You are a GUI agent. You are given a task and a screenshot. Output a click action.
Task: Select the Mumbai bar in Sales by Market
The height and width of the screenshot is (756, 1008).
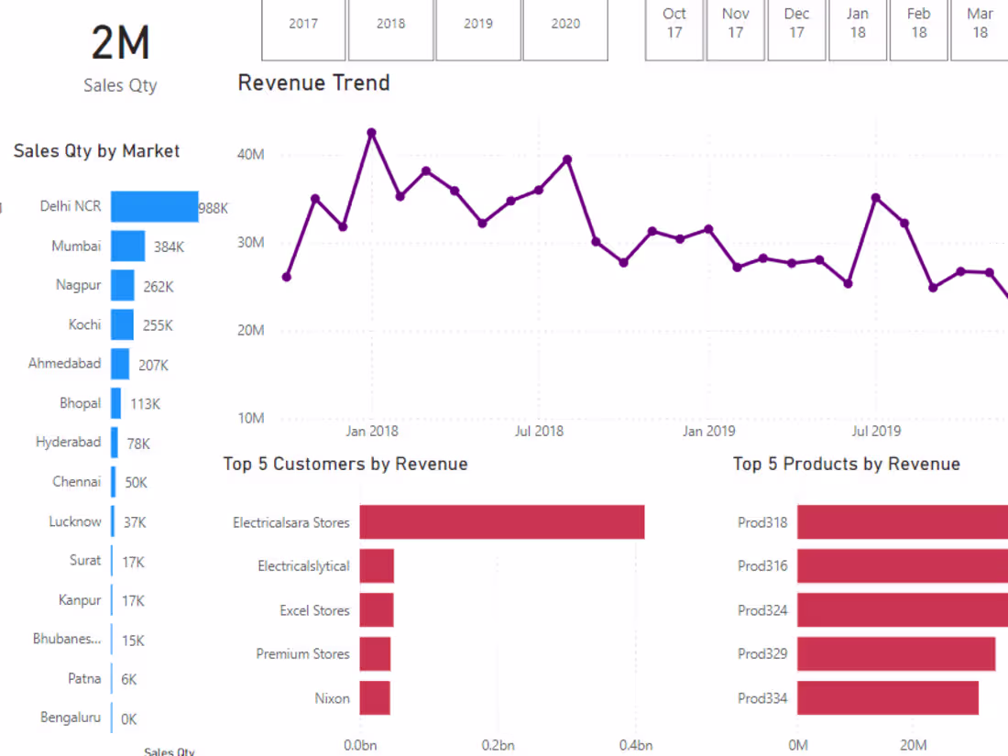(x=126, y=246)
